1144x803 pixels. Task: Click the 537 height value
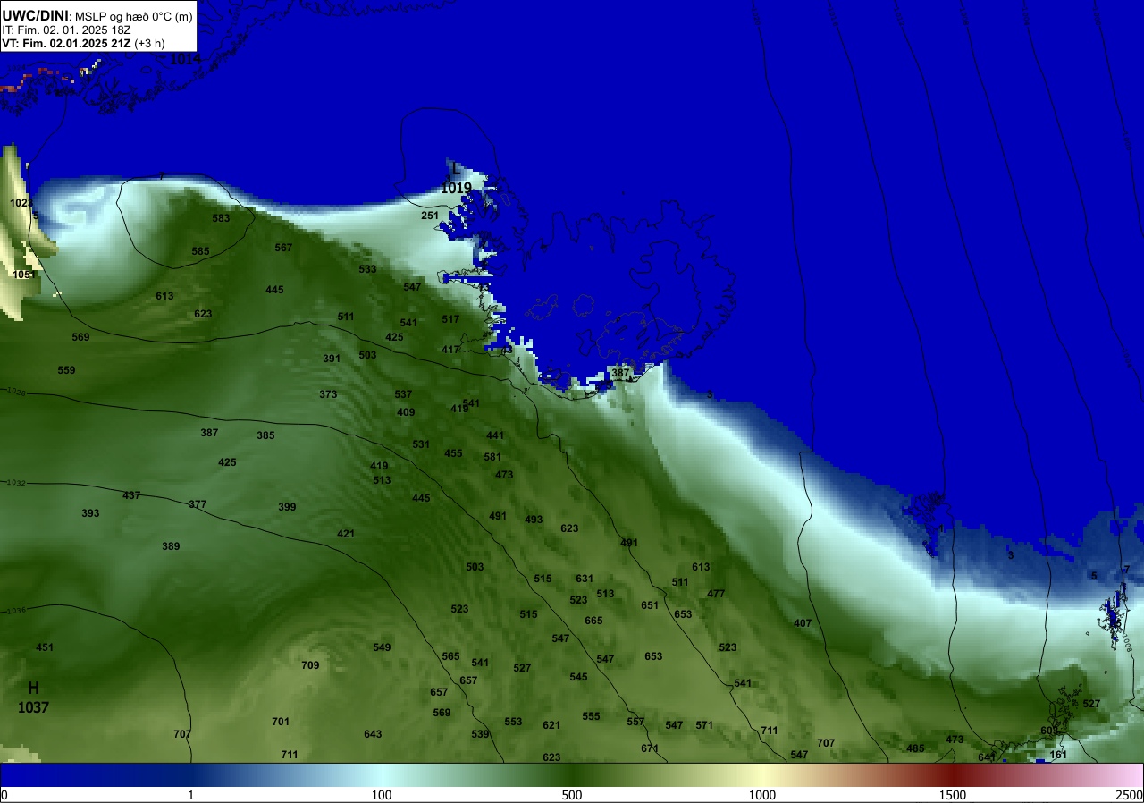pyautogui.click(x=403, y=394)
